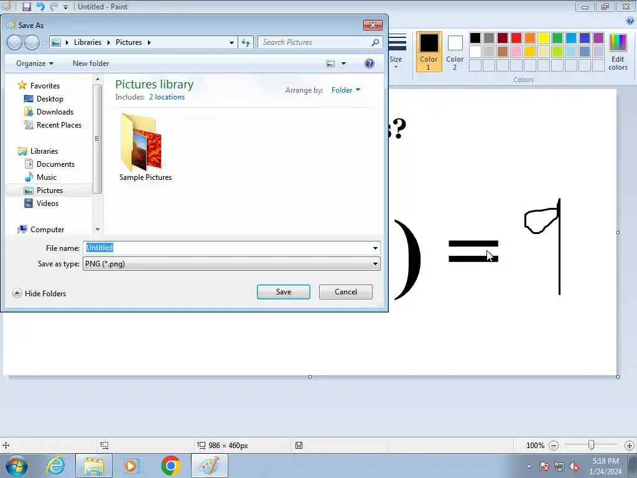Click the navigation pane scroll-down arrow
Screen dimensions: 637x478
pyautogui.click(x=98, y=230)
